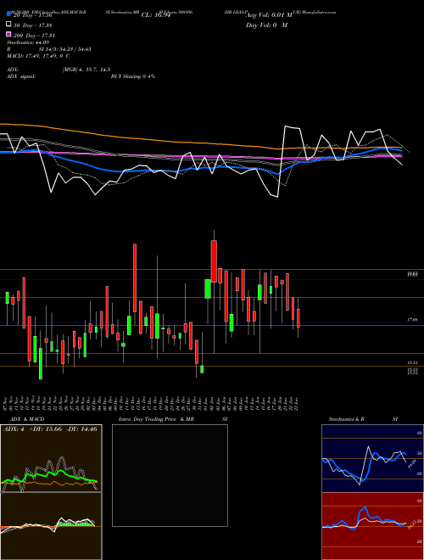This screenshot has width=424, height=560.
Task: Click the ADX indicator chart thumbnail
Action: coord(51,458)
